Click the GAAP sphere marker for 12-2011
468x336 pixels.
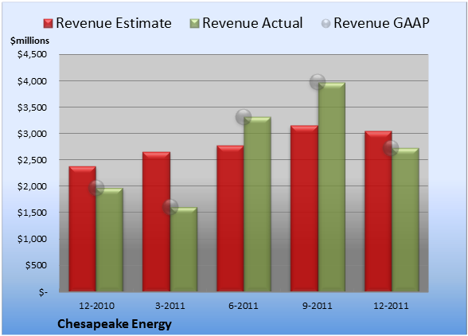[x=391, y=148]
